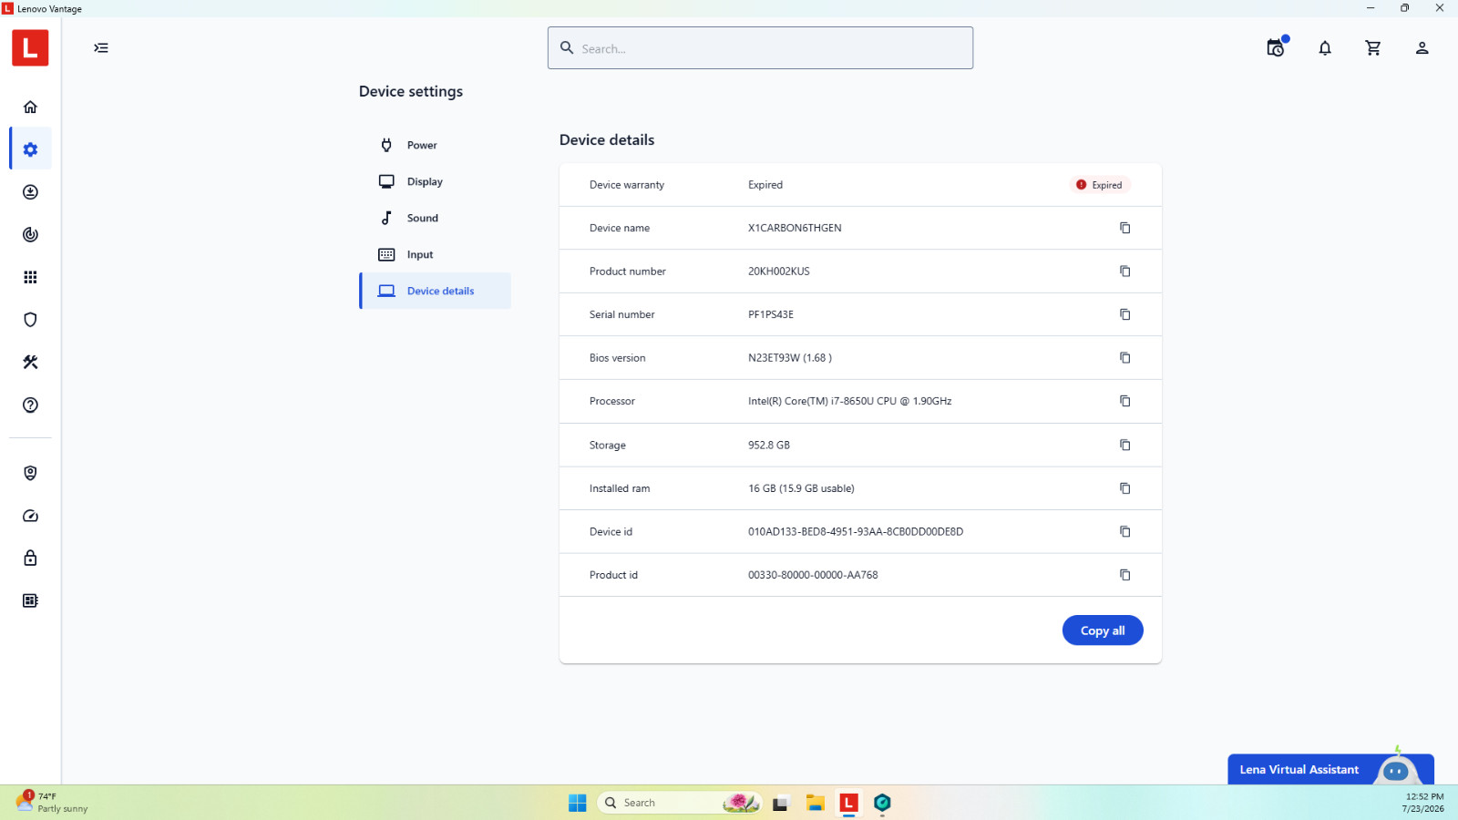Copy the Device name value
The width and height of the screenshot is (1458, 820).
1125,228
